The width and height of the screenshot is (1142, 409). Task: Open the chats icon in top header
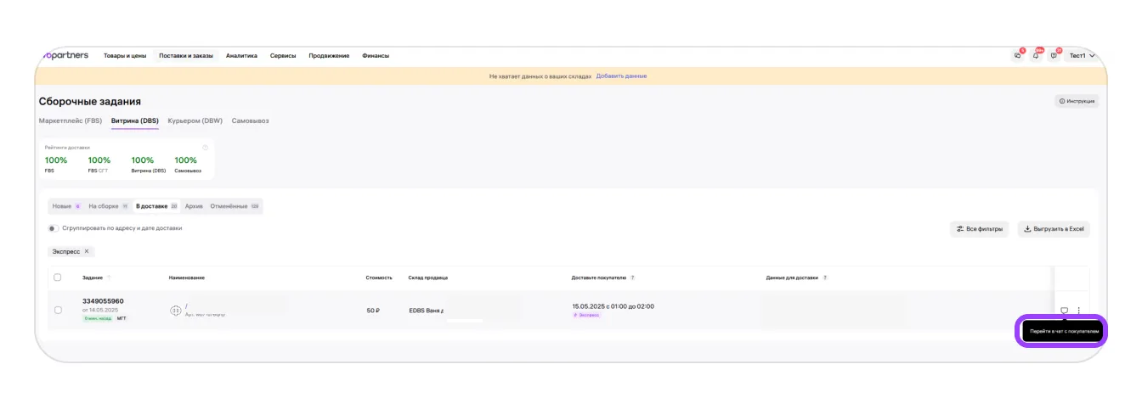pyautogui.click(x=1018, y=56)
